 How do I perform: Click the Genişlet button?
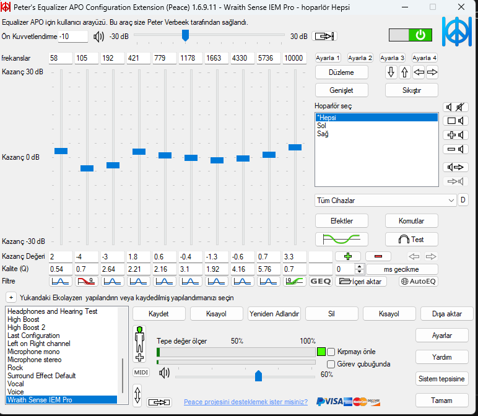coord(341,90)
